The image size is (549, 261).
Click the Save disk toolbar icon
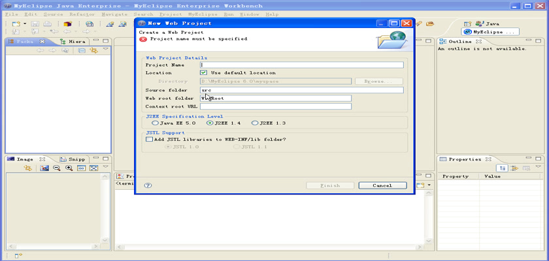tap(35, 23)
